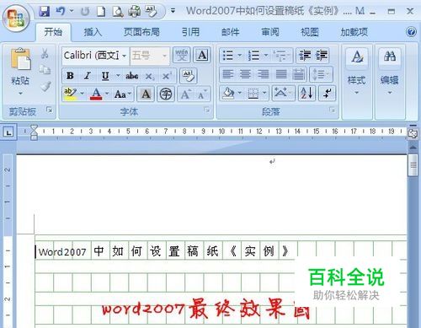Sort text A-Z button

(306, 94)
